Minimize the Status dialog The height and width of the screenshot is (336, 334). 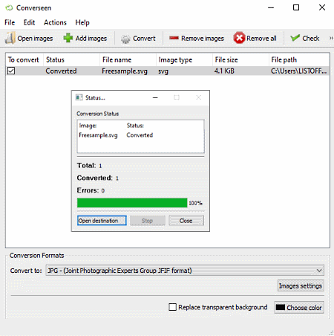[x=155, y=97]
